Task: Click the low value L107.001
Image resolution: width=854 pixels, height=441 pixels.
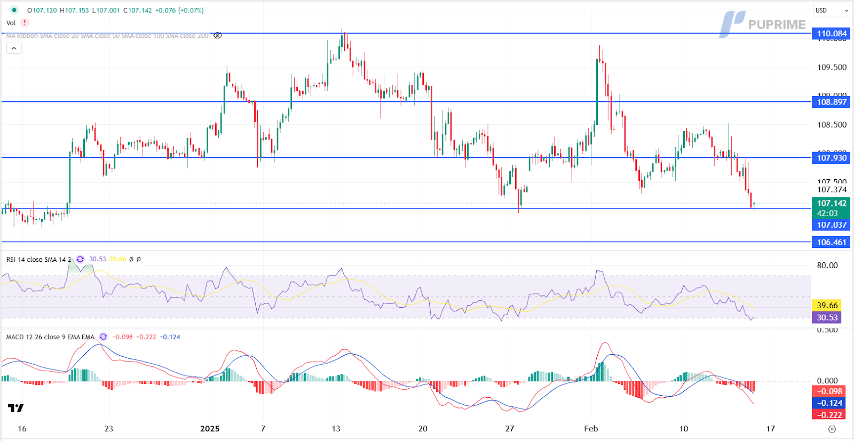Action: pos(106,10)
